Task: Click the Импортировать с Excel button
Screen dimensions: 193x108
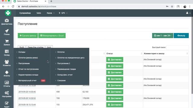Action: pyautogui.click(x=52, y=35)
